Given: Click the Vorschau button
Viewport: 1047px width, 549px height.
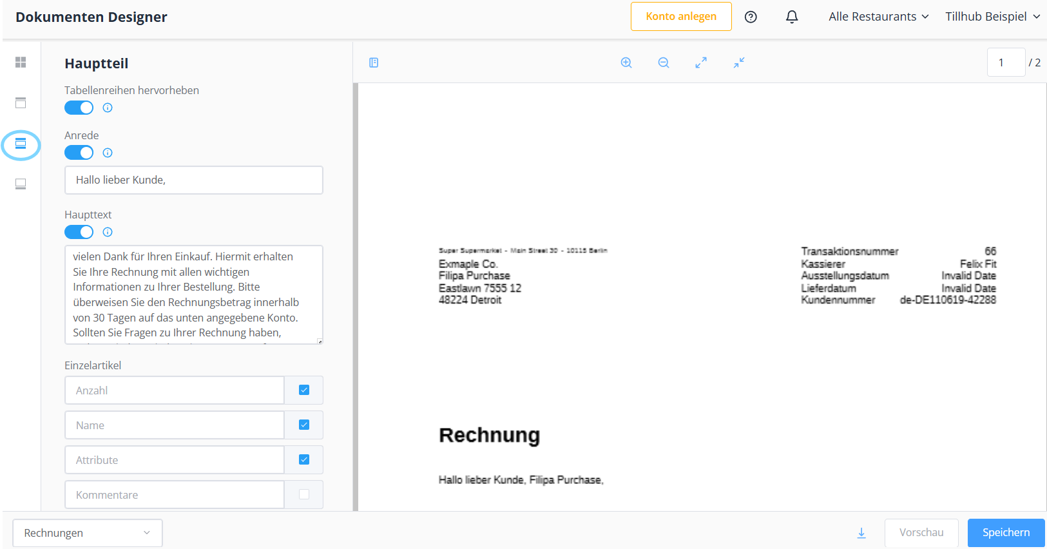Looking at the screenshot, I should [921, 533].
